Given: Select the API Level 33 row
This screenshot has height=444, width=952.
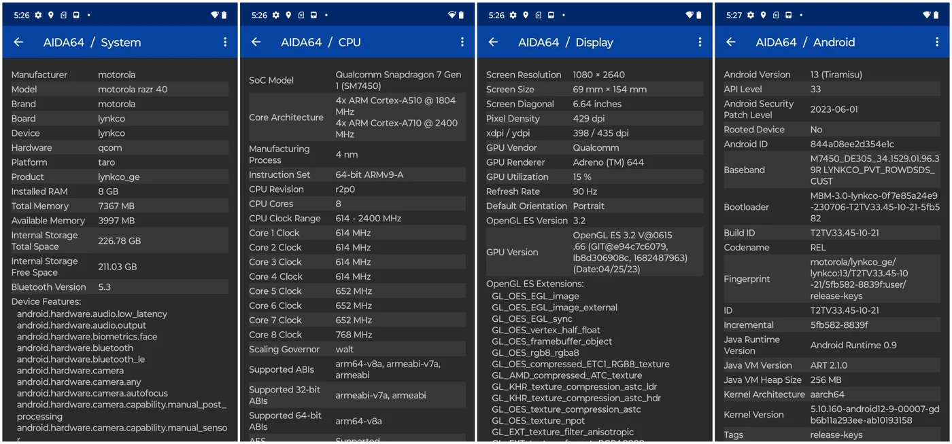Looking at the screenshot, I should pyautogui.click(x=831, y=89).
